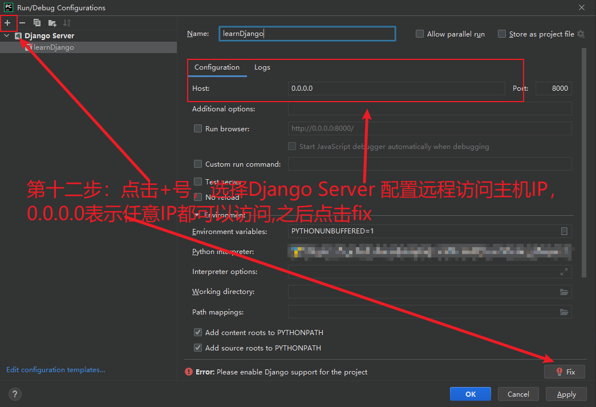Enable Allow parallel run
Viewport: 596px width, 407px height.
420,34
